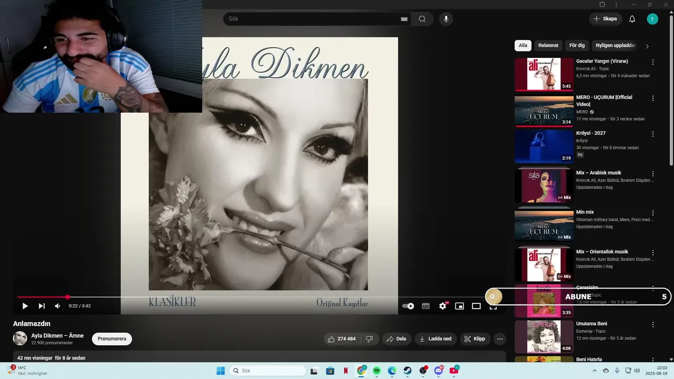Image resolution: width=674 pixels, height=379 pixels.
Task: Open options for MERO - UÇURUM
Action: (x=653, y=98)
